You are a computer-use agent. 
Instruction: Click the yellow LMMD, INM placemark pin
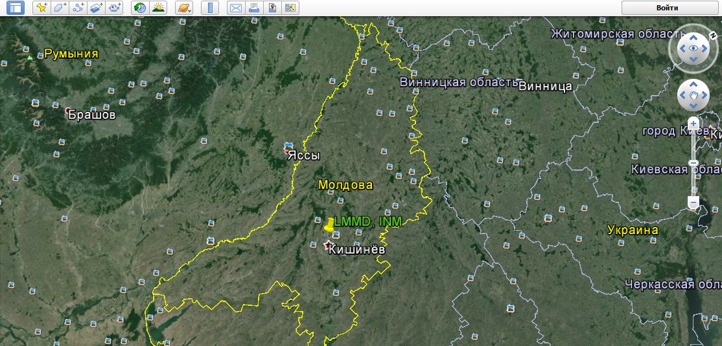point(329,224)
